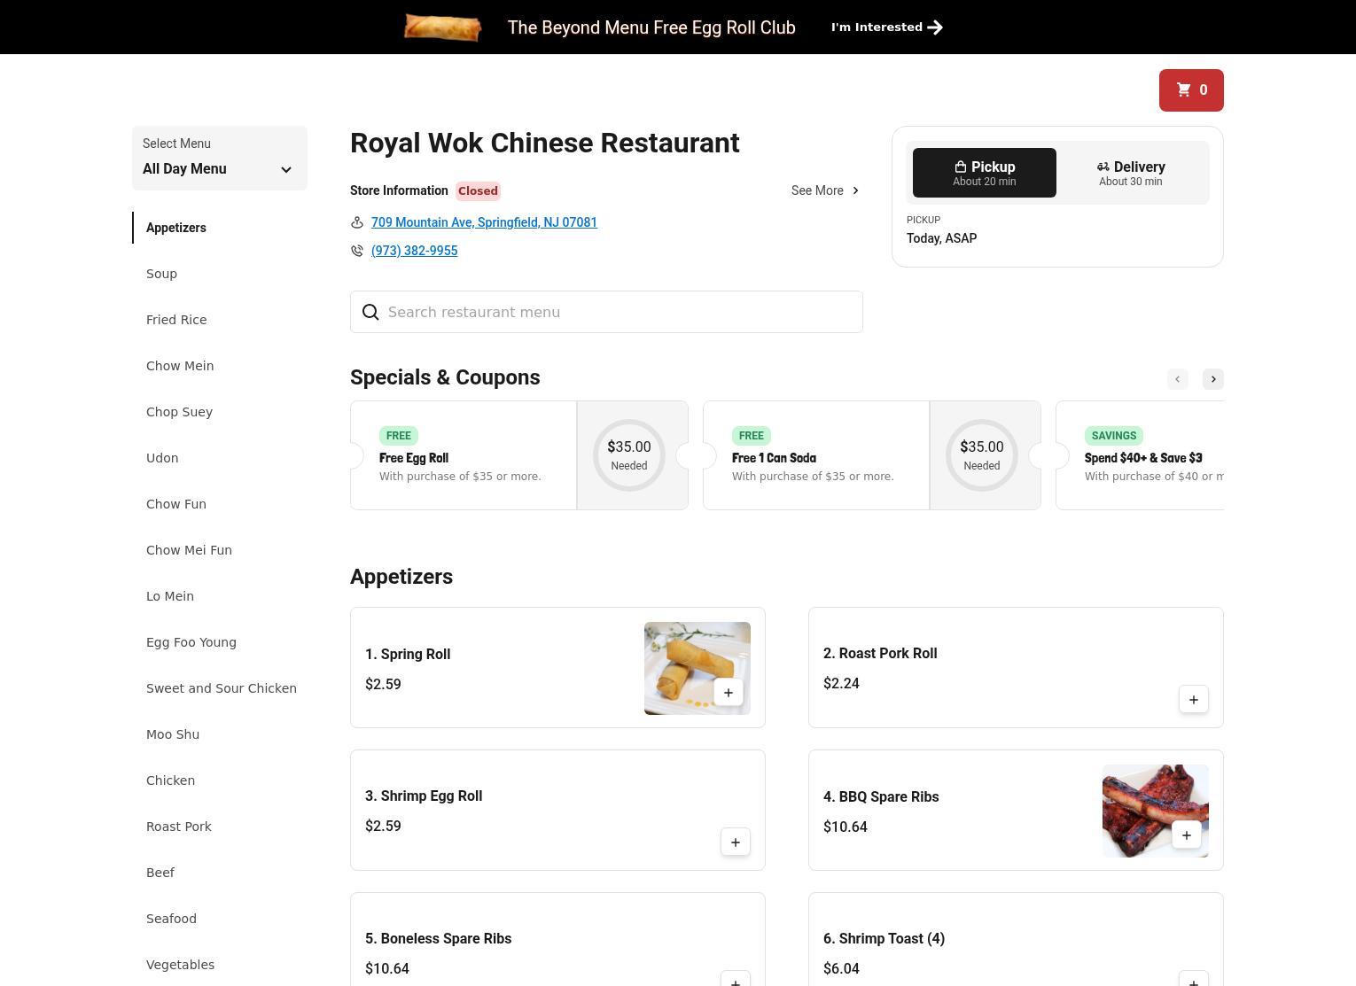This screenshot has width=1356, height=986.
Task: Click the Free 1 Can Soda $35.00 Needed ring
Action: (982, 455)
